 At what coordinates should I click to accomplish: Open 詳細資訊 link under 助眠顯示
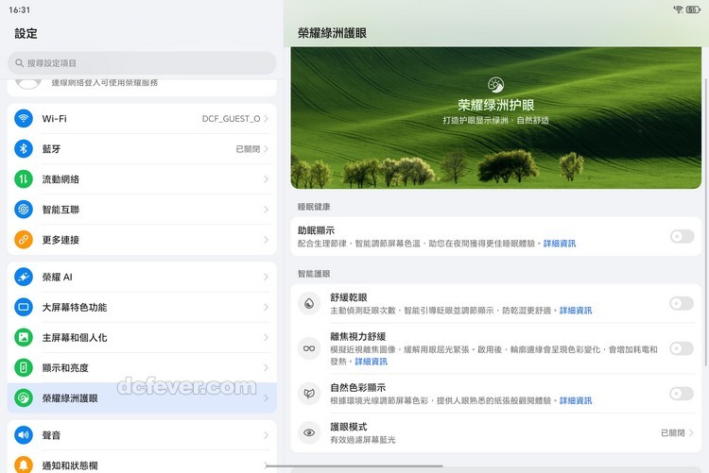click(560, 244)
